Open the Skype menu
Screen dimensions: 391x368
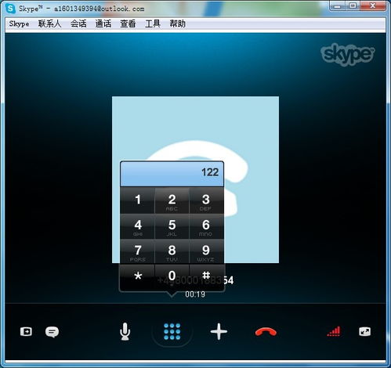(x=19, y=23)
